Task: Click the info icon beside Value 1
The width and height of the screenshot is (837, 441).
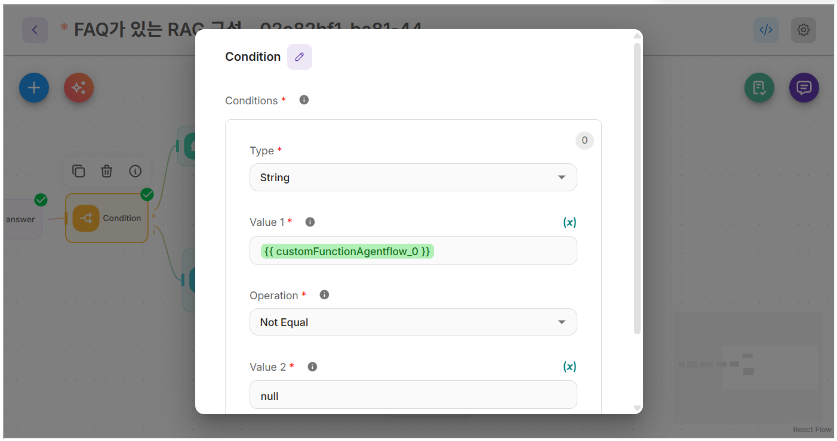Action: [310, 222]
